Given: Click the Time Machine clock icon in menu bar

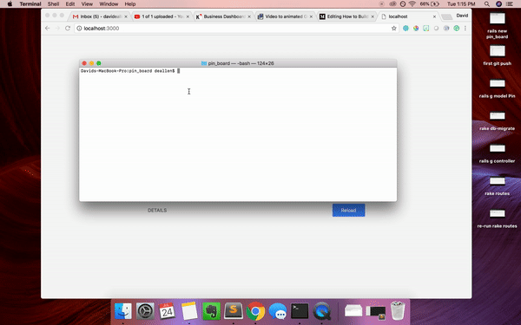Looking at the screenshot, I should (402, 4).
